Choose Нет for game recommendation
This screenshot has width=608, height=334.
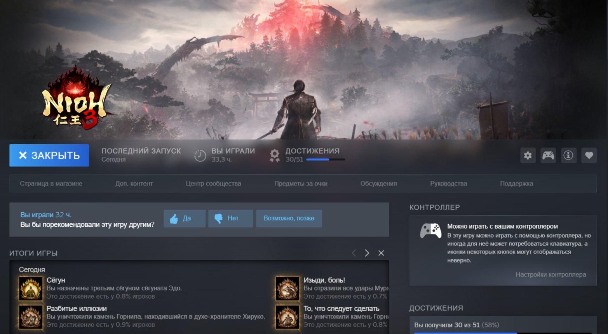(231, 219)
